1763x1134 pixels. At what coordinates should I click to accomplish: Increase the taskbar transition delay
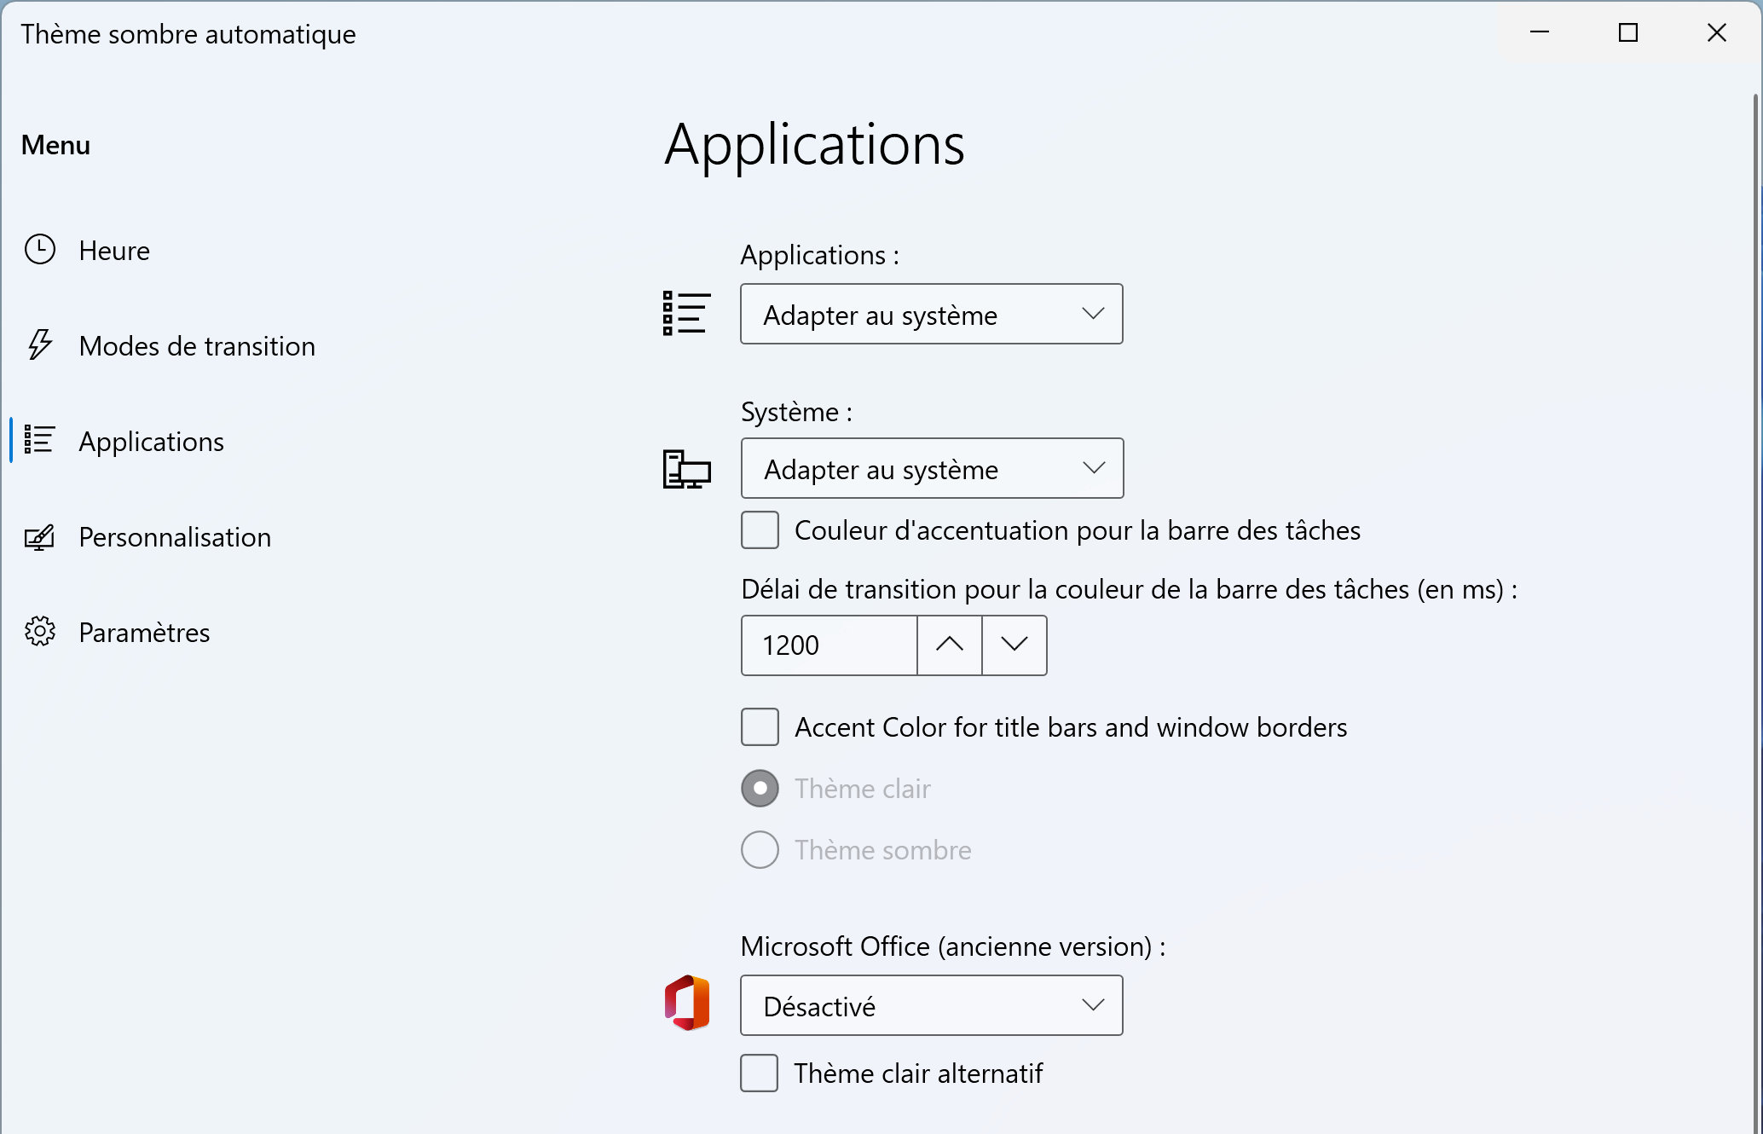[950, 645]
